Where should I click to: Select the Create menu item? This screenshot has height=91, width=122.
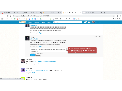click(x=29, y=22)
